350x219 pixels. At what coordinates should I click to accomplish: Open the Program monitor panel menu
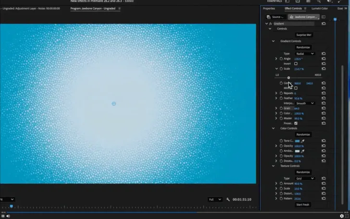pyautogui.click(x=119, y=9)
